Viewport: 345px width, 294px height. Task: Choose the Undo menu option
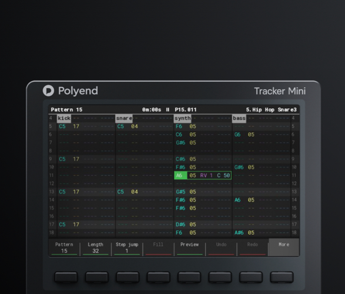tap(221, 248)
